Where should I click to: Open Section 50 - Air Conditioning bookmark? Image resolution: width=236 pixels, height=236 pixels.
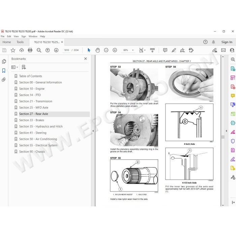[x=38, y=139]
